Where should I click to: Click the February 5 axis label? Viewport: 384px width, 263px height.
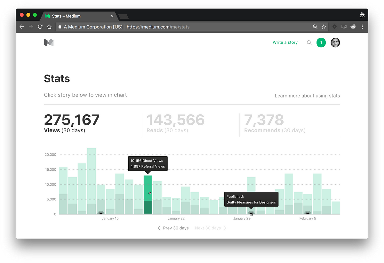308,219
